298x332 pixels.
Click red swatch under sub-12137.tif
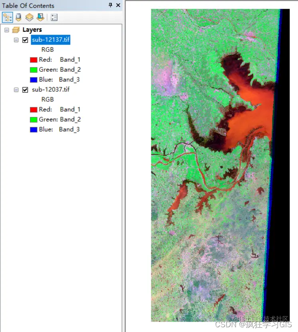point(34,60)
